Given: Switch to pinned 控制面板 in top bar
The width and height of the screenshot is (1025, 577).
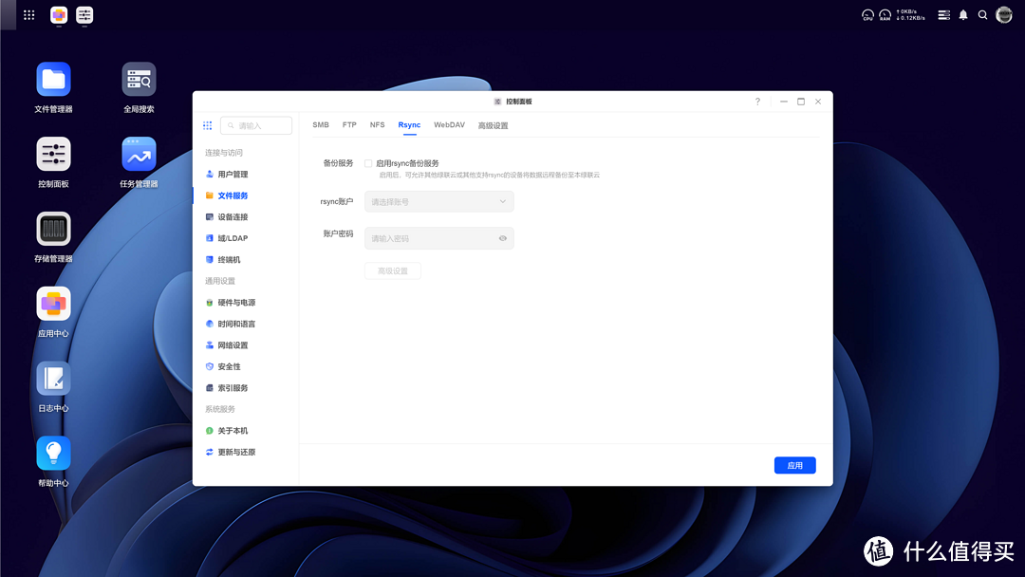Looking at the screenshot, I should point(84,14).
